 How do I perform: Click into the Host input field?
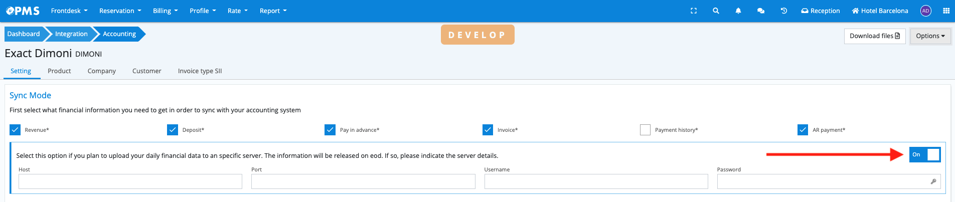point(130,181)
